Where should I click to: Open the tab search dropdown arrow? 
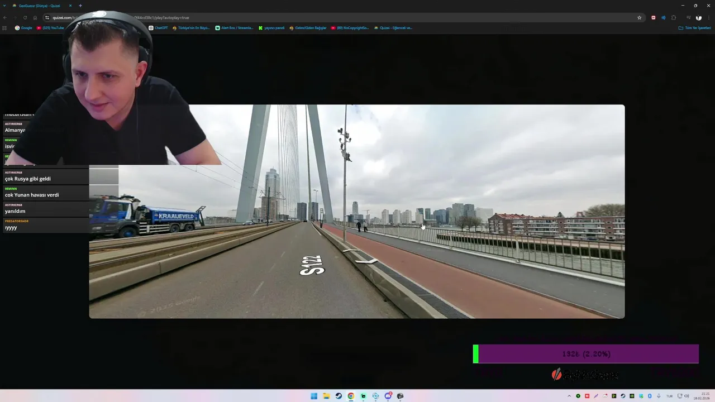[4, 6]
